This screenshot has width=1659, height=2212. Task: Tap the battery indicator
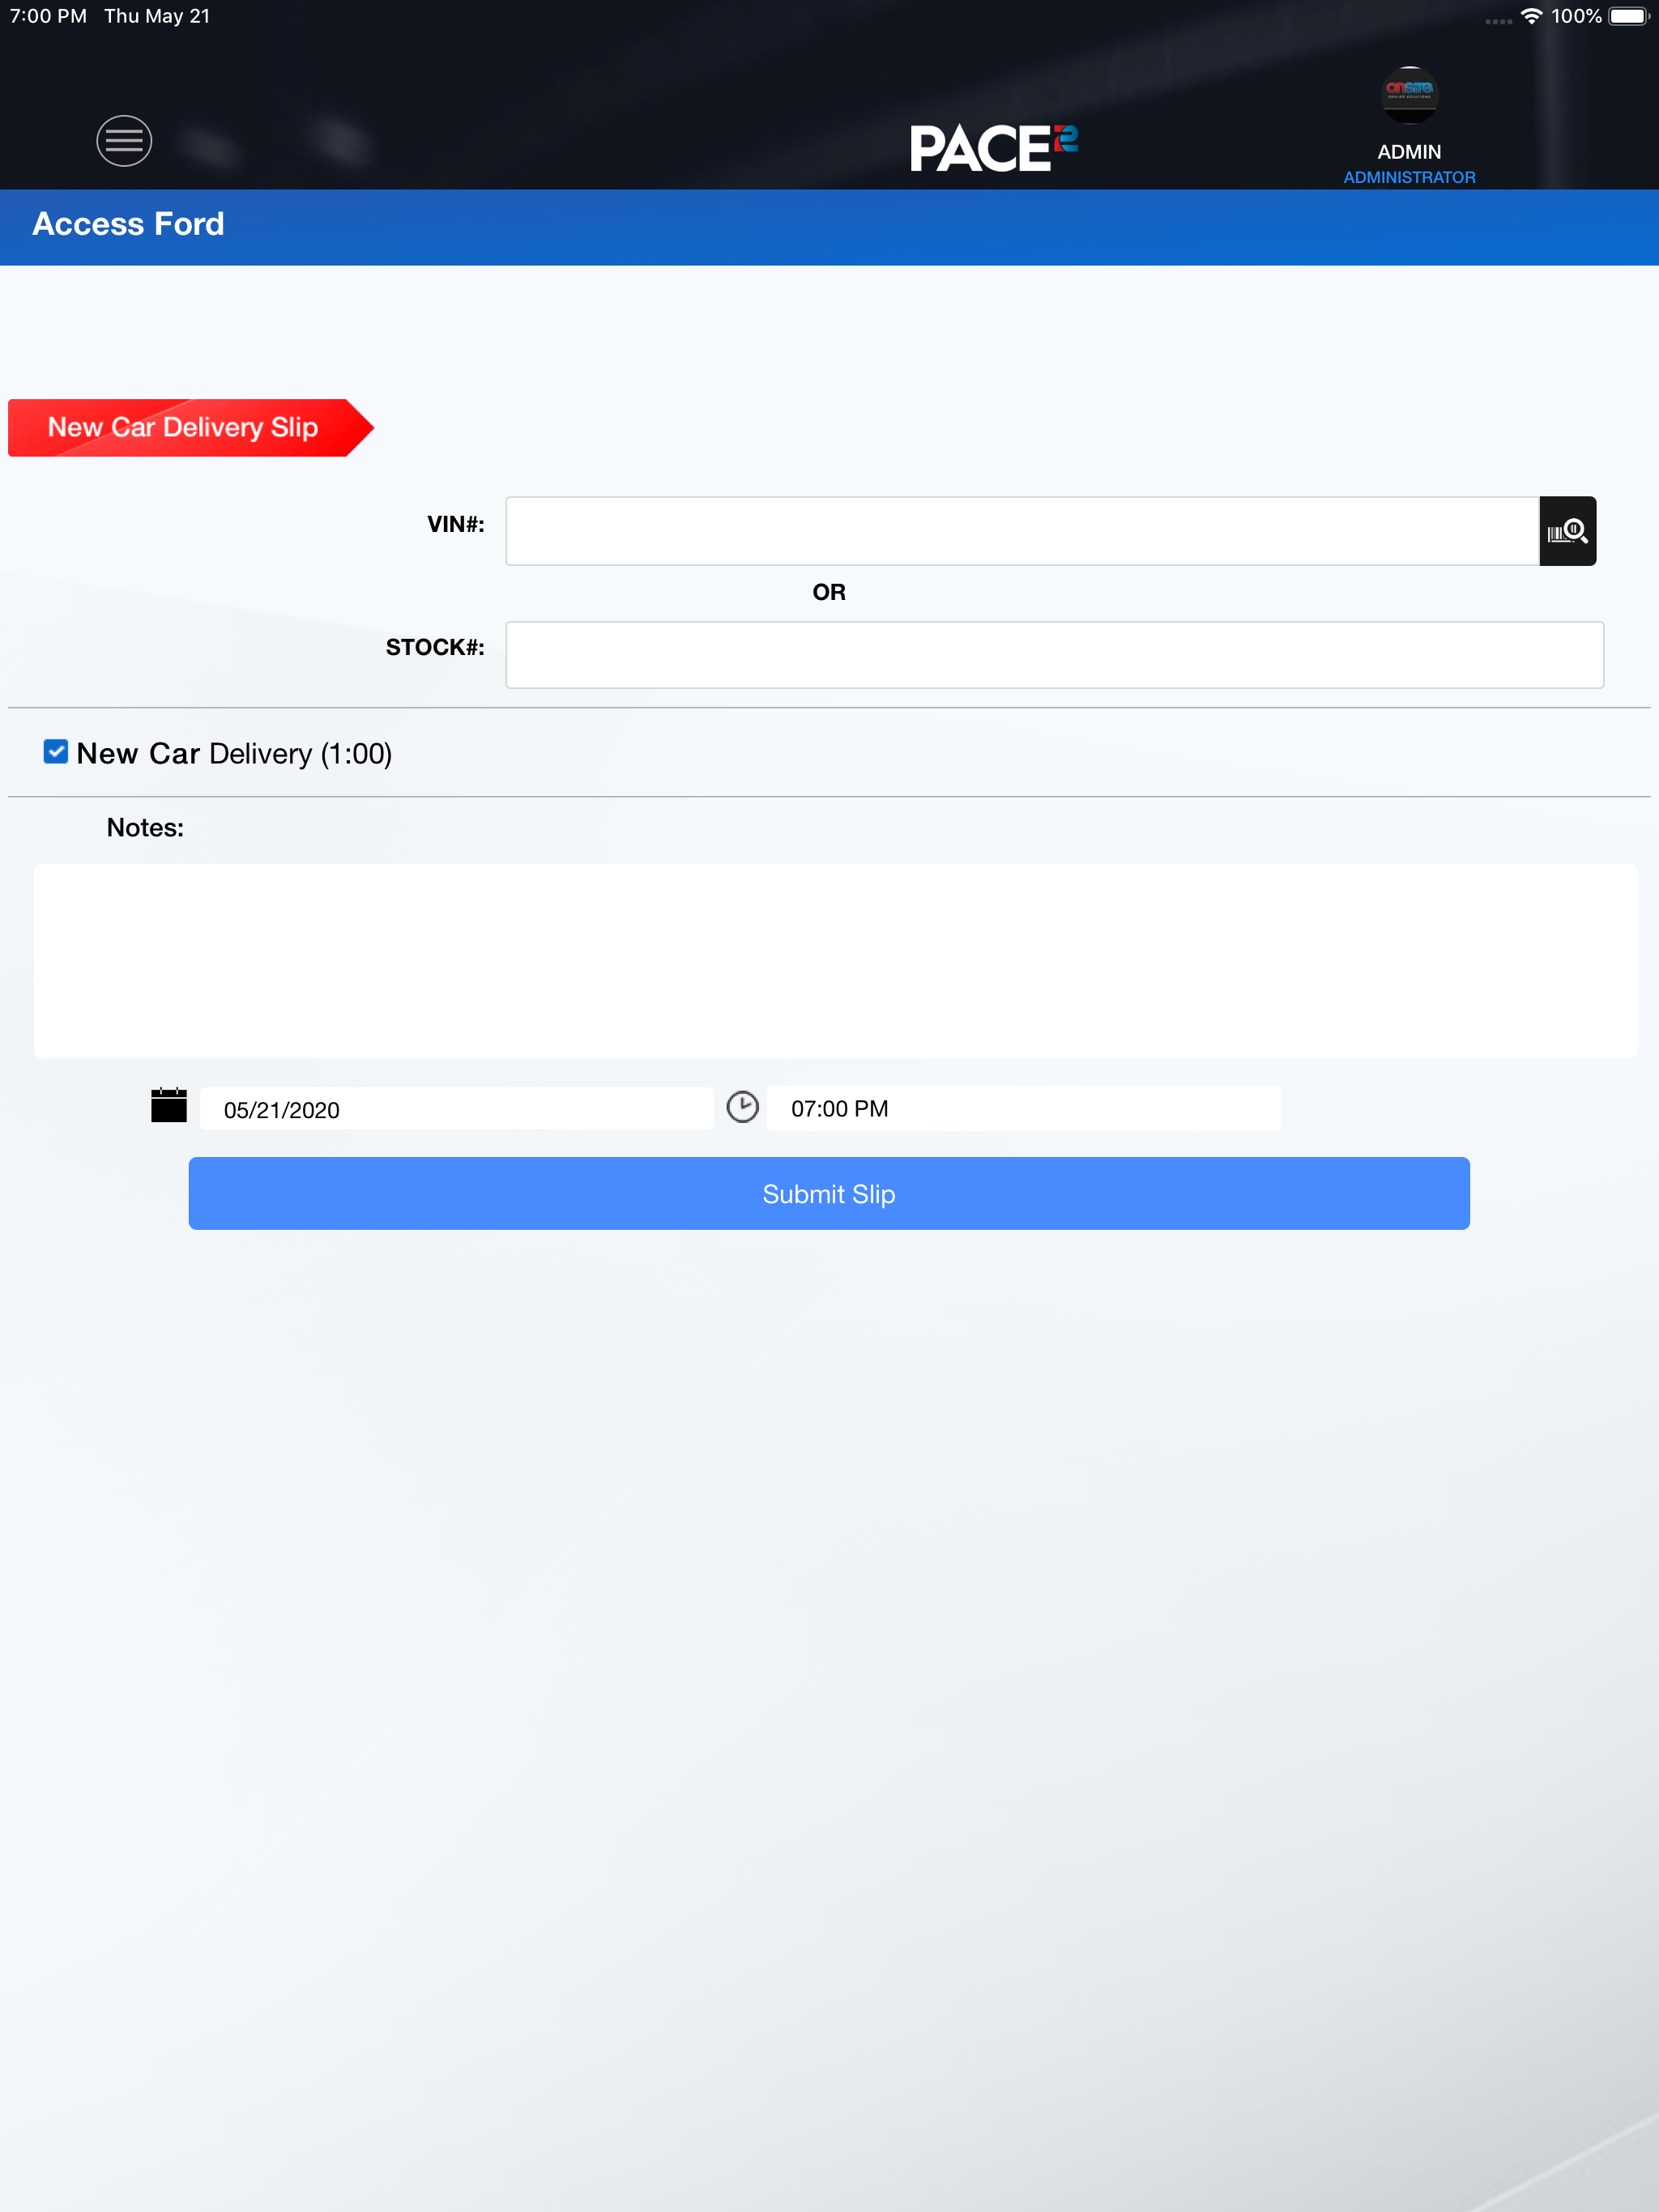point(1629,16)
